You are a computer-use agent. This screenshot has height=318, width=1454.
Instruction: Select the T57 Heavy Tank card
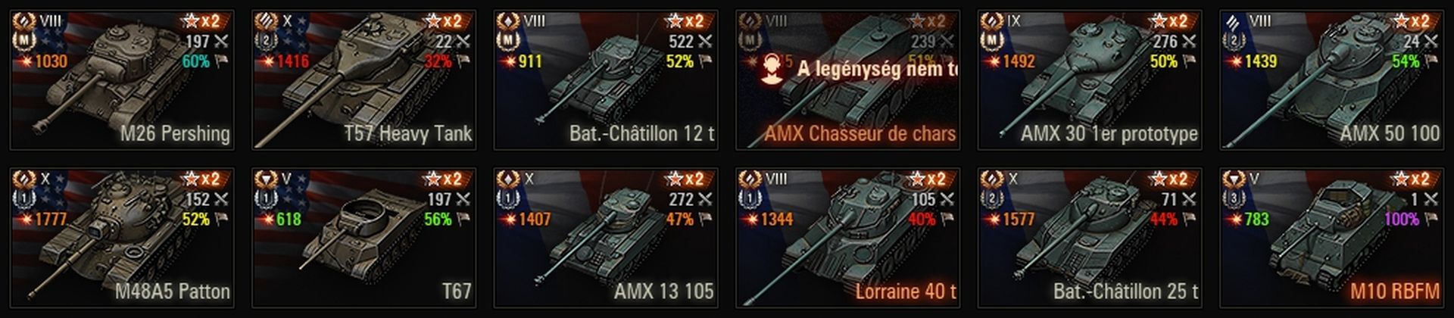pyautogui.click(x=363, y=79)
